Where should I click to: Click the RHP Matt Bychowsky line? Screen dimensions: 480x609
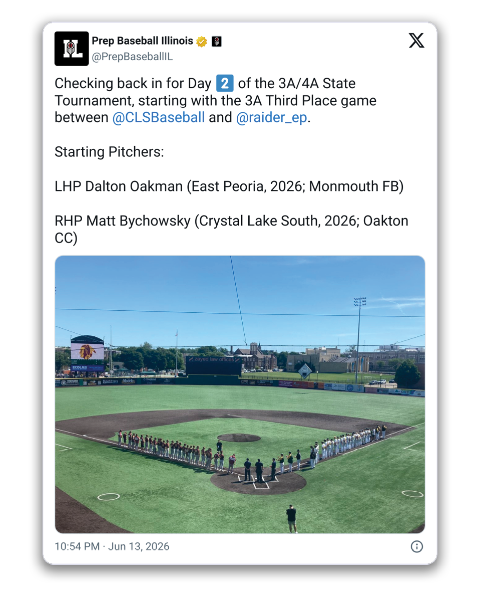click(231, 229)
